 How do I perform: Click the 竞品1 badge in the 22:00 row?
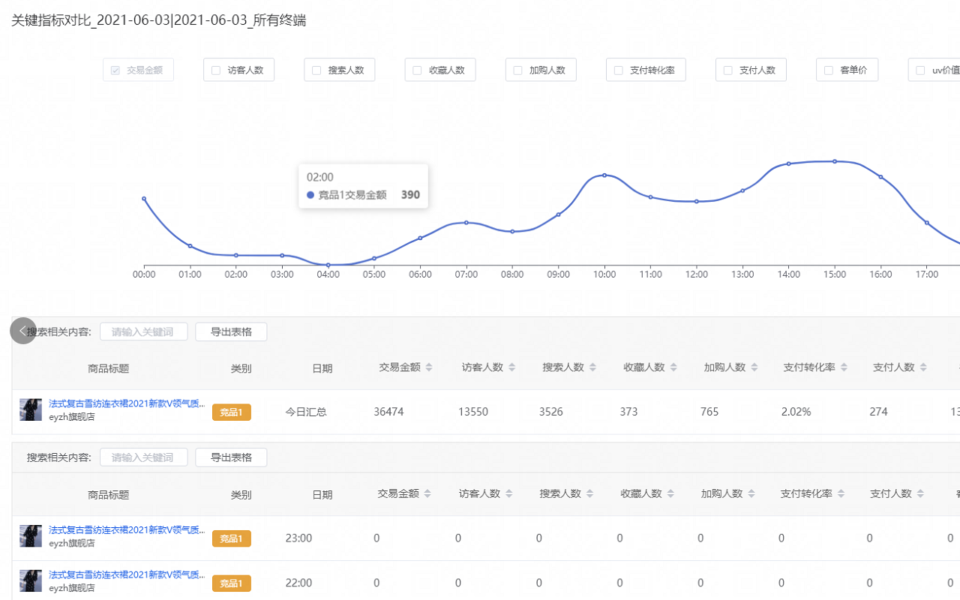(231, 583)
